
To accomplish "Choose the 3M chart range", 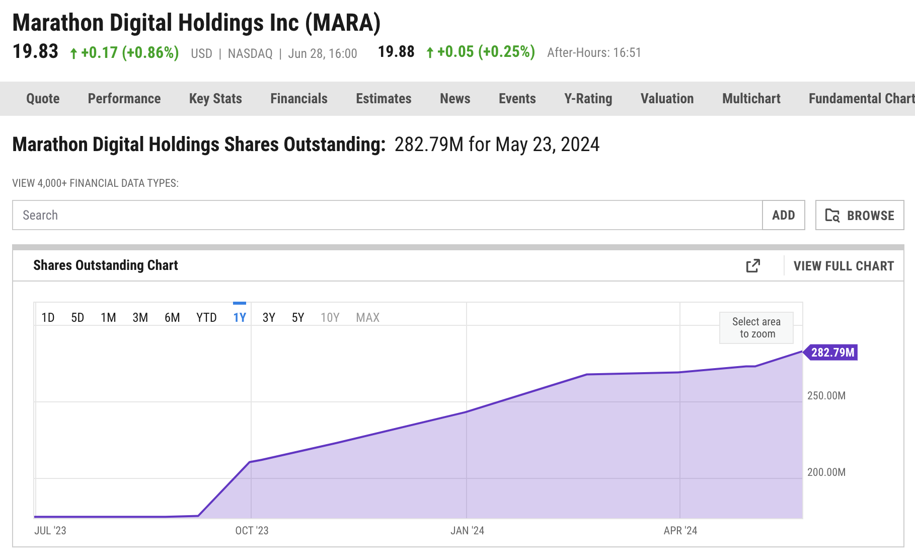I will pyautogui.click(x=140, y=317).
